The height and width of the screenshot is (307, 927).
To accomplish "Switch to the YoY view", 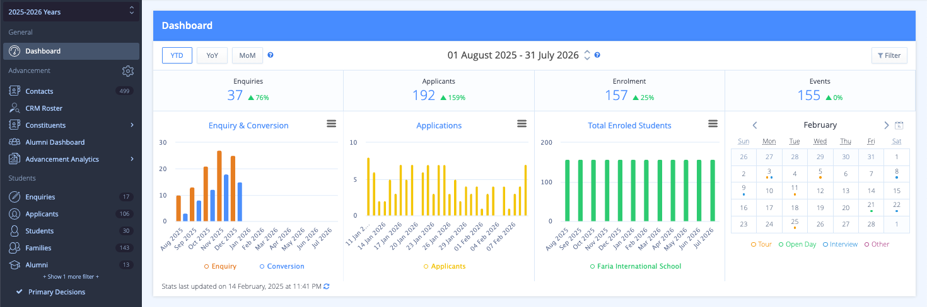I will point(212,55).
